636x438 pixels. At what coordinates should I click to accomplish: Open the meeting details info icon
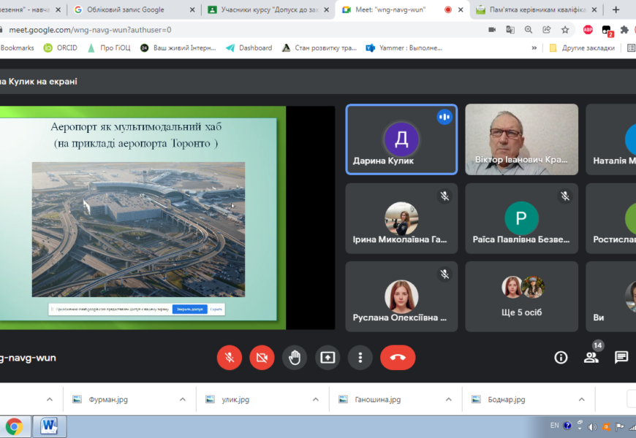(x=561, y=357)
